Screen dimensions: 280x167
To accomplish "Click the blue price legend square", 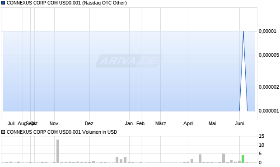I will (x=3, y=3).
